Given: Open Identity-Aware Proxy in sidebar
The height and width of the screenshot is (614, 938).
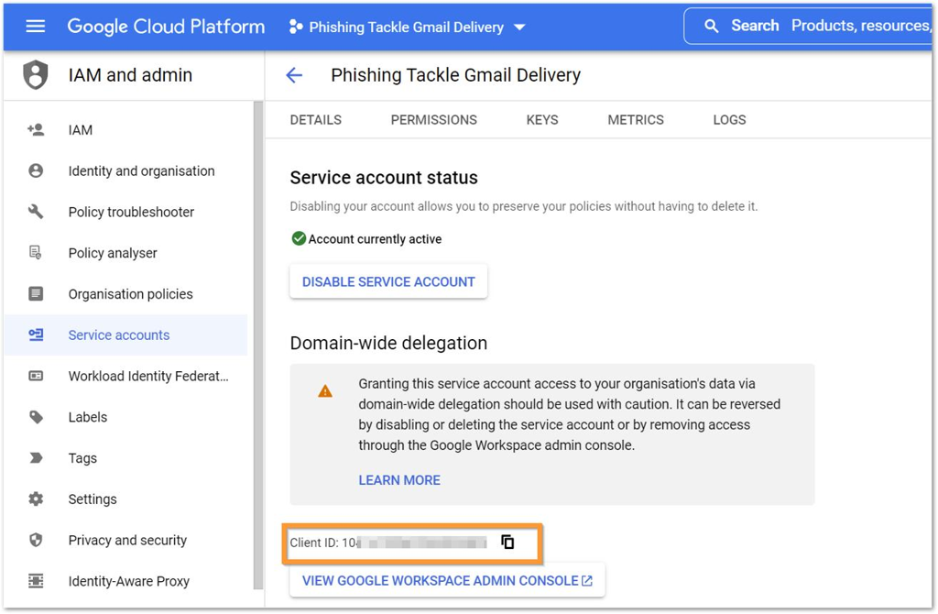Looking at the screenshot, I should [125, 581].
